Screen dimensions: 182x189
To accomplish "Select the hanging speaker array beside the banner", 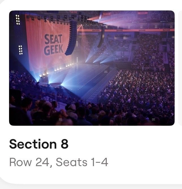I will click(72, 38).
